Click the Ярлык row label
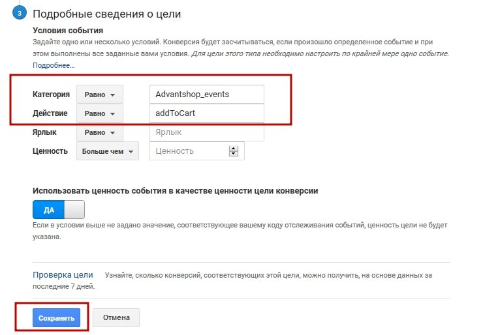The image size is (483, 335). point(44,132)
